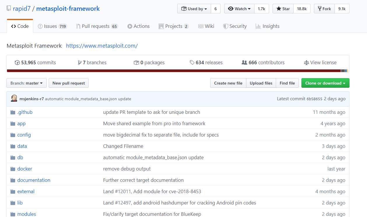Click the releases tag icon
The image size is (367, 217).
tap(192, 62)
